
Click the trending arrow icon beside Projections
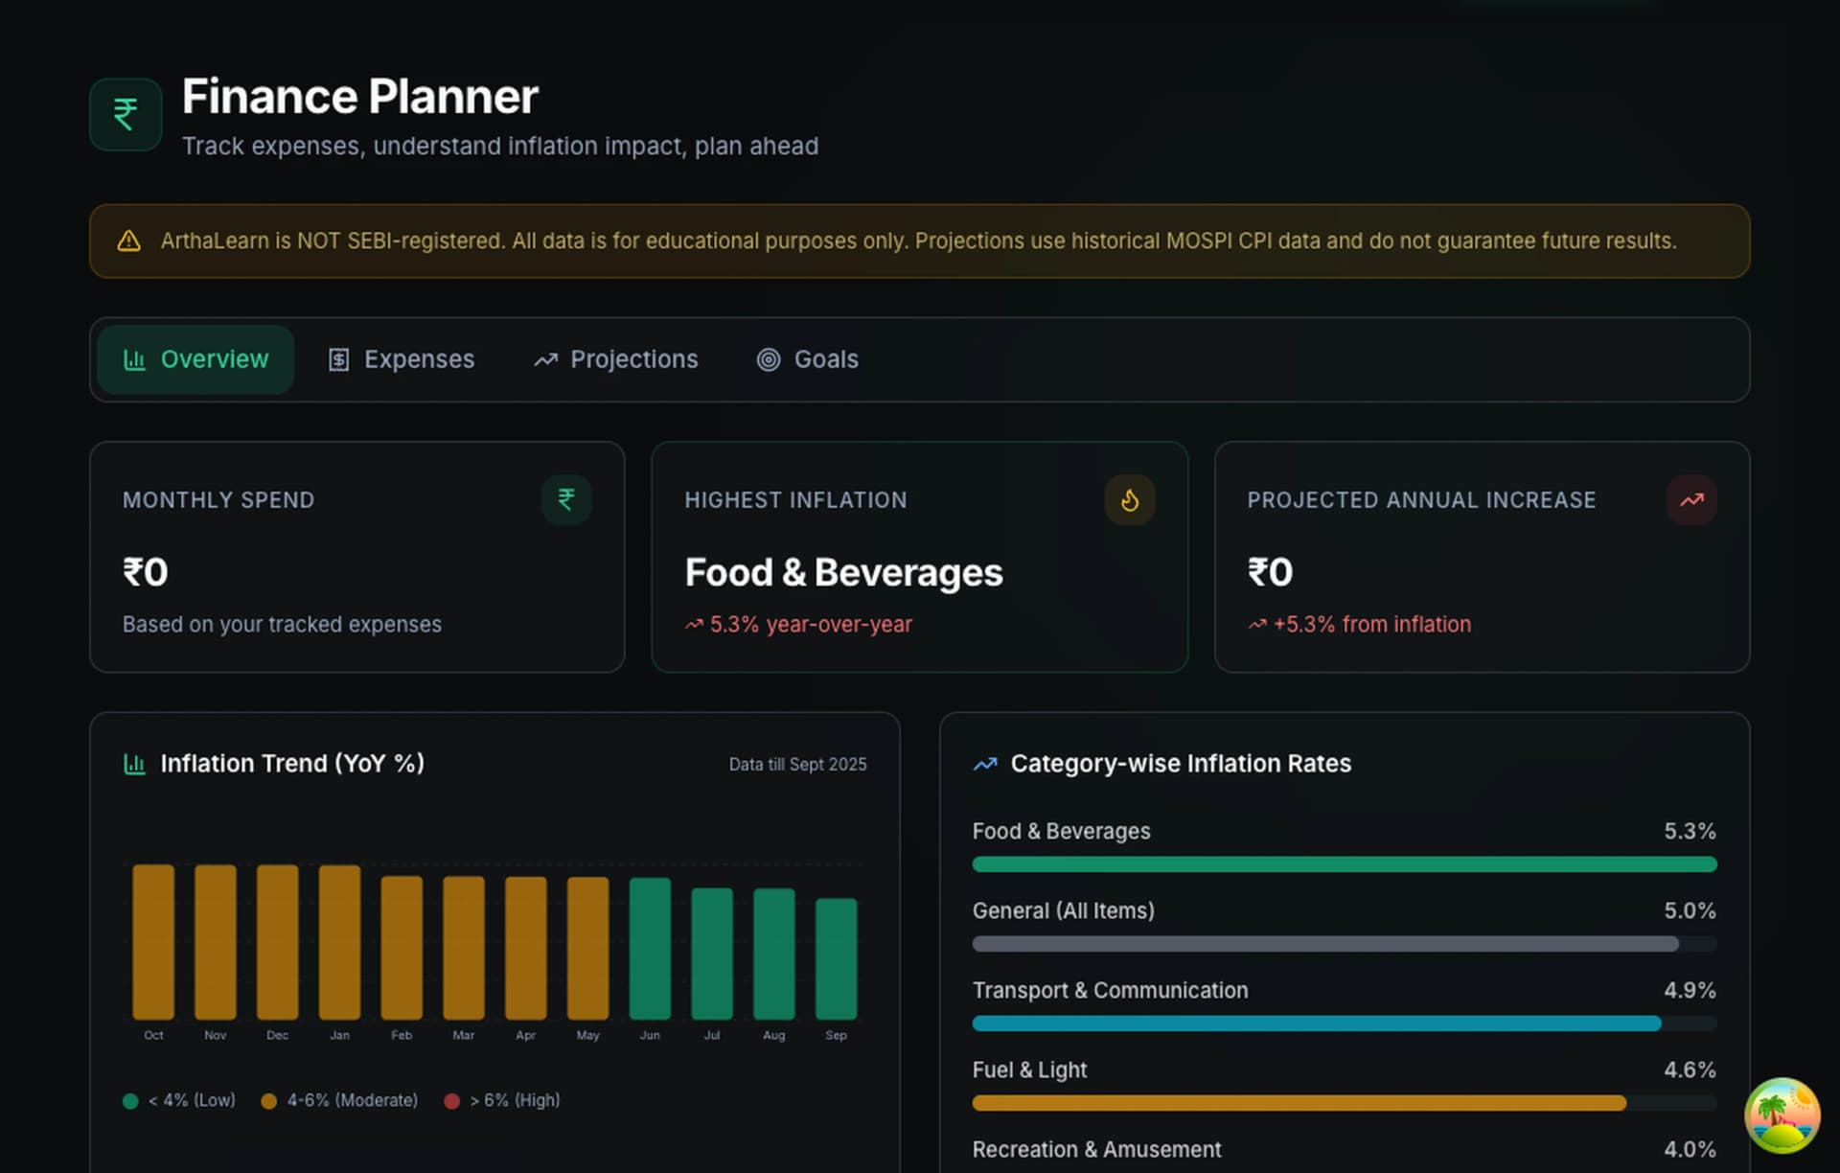point(545,359)
